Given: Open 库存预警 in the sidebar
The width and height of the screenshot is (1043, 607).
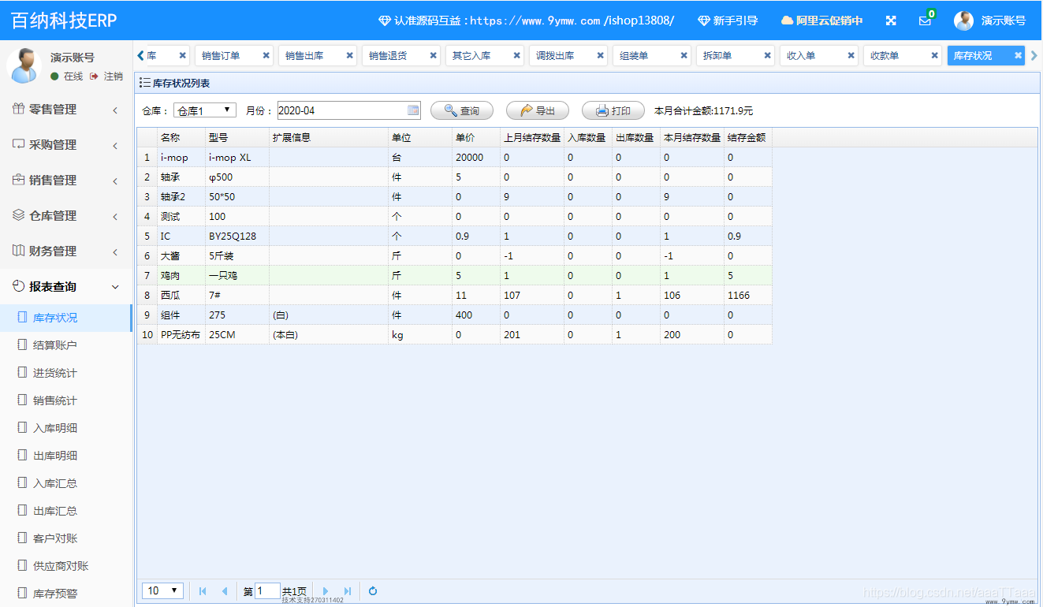Looking at the screenshot, I should tap(55, 594).
